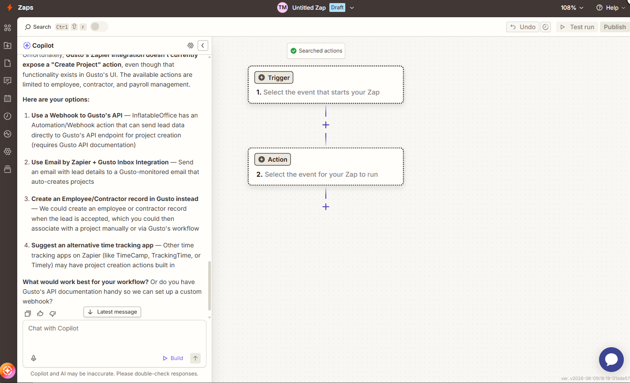Click the Copilot panel title
The image size is (630, 383).
point(43,46)
